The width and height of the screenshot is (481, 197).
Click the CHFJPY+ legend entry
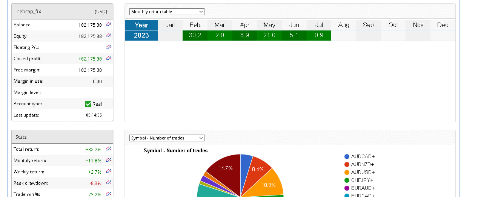[362, 180]
